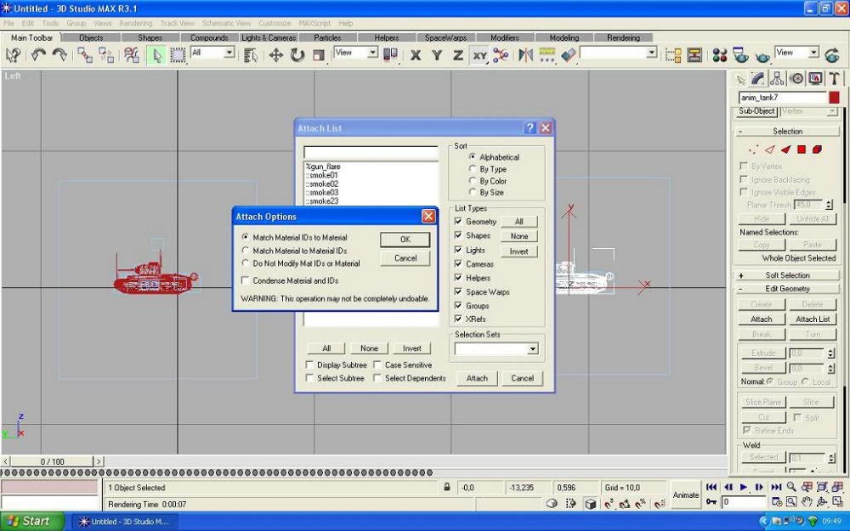This screenshot has height=531, width=850.
Task: Open the selection filter All dropdown
Action: (229, 53)
